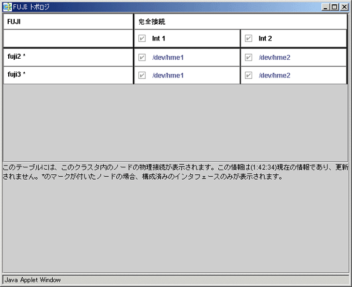352x287 pixels.
Task: Toggle fuji3 /dev/hme1 checkbox
Action: tap(142, 75)
